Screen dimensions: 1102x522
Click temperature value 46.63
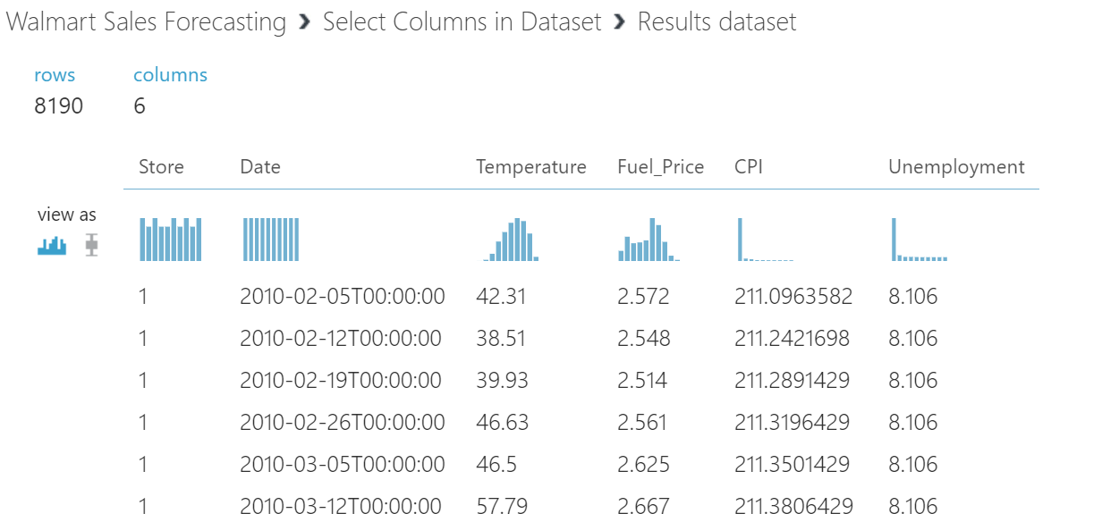pos(502,422)
